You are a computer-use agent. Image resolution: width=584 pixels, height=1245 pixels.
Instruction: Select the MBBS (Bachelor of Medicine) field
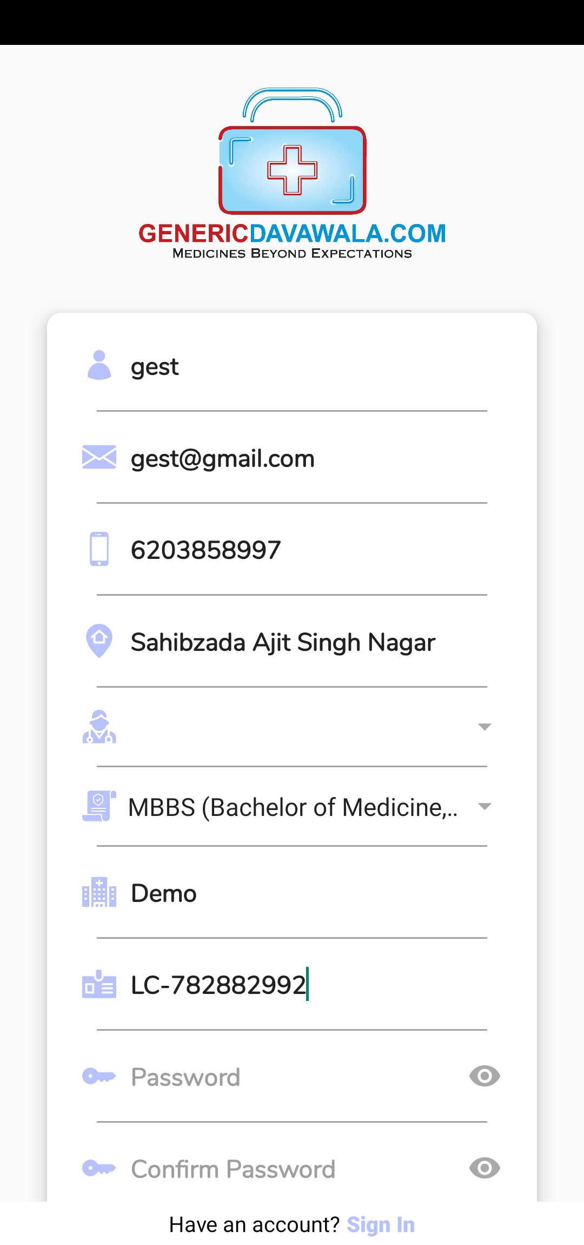click(293, 807)
